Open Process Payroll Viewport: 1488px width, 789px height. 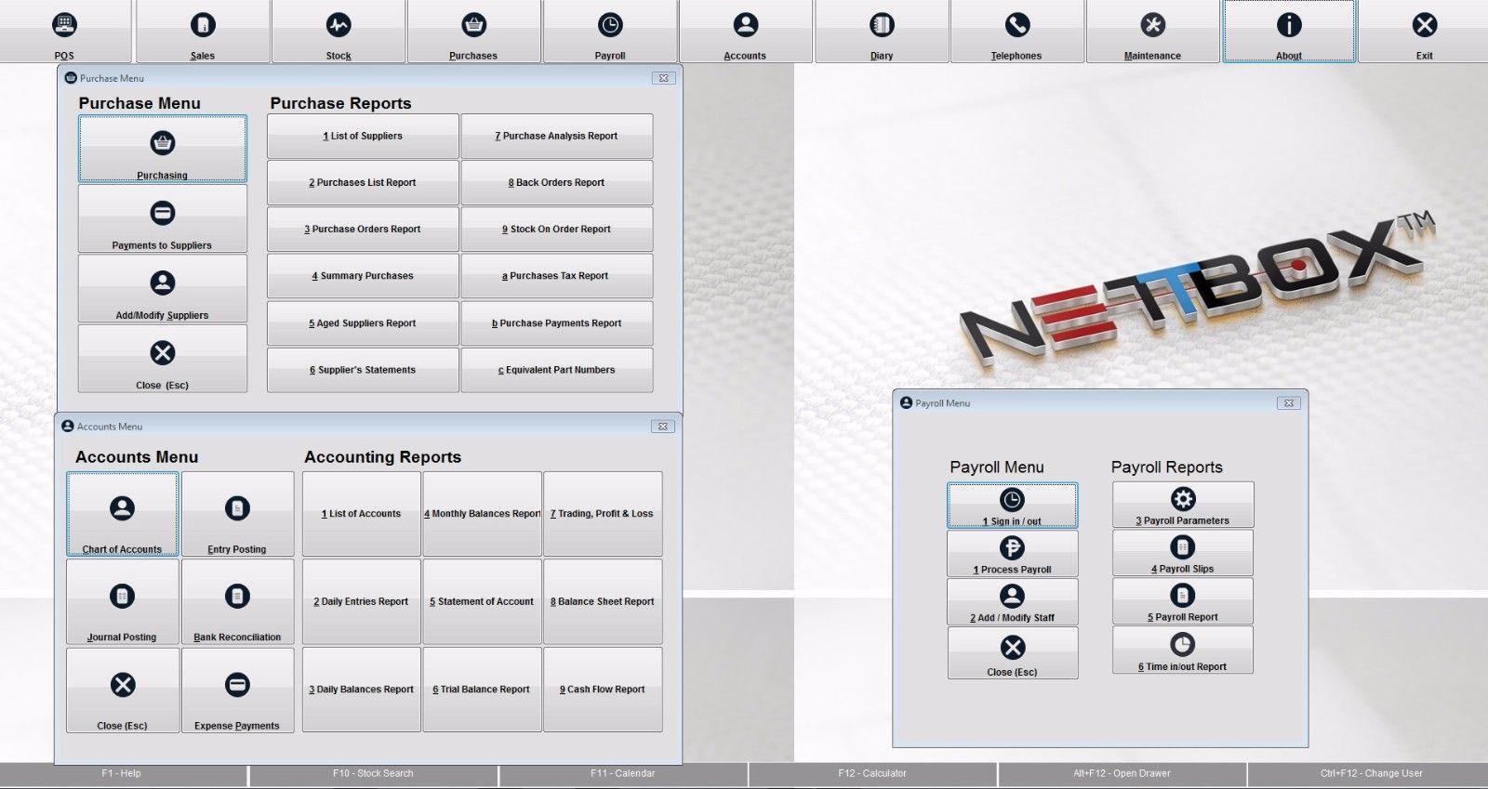click(1013, 554)
